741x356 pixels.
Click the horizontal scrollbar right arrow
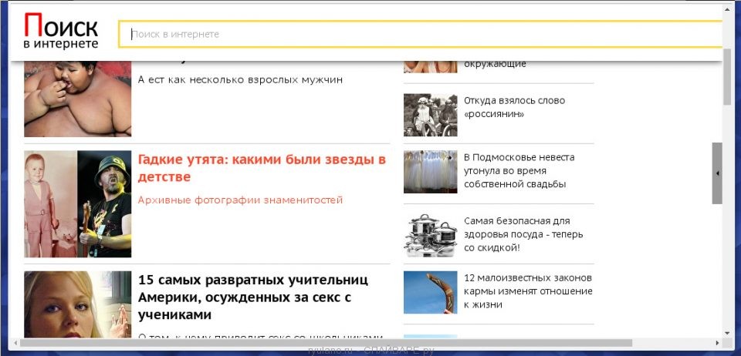point(718,343)
